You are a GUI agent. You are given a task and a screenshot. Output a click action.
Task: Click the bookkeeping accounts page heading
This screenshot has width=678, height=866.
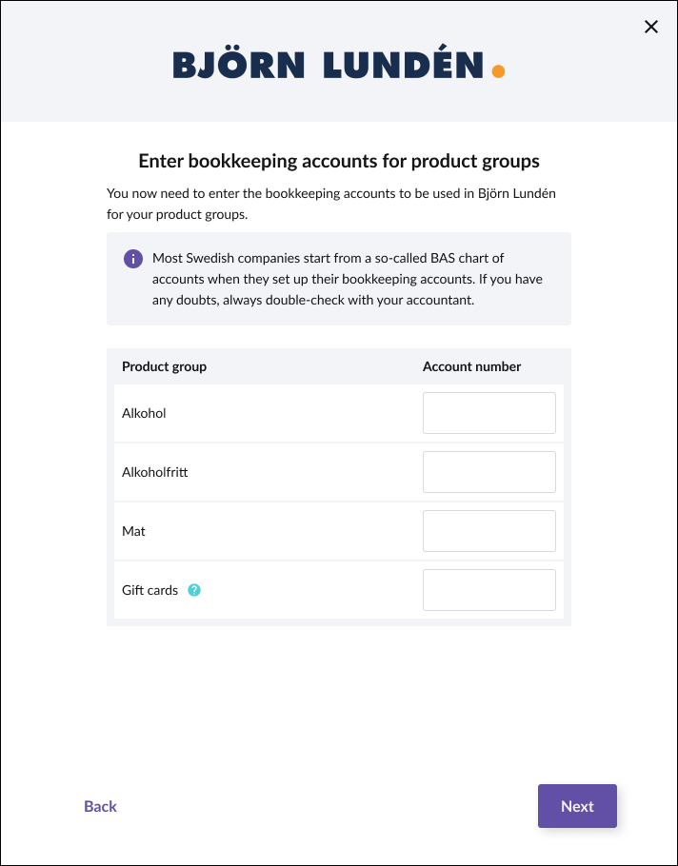tap(339, 161)
